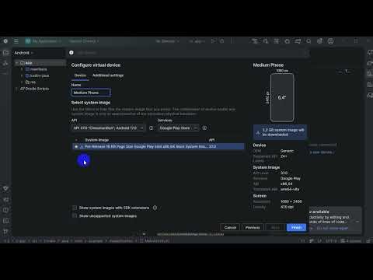Open the structure tool window icon below Project
Image resolution: width=373 pixels, height=280 pixels.
click(x=5, y=63)
